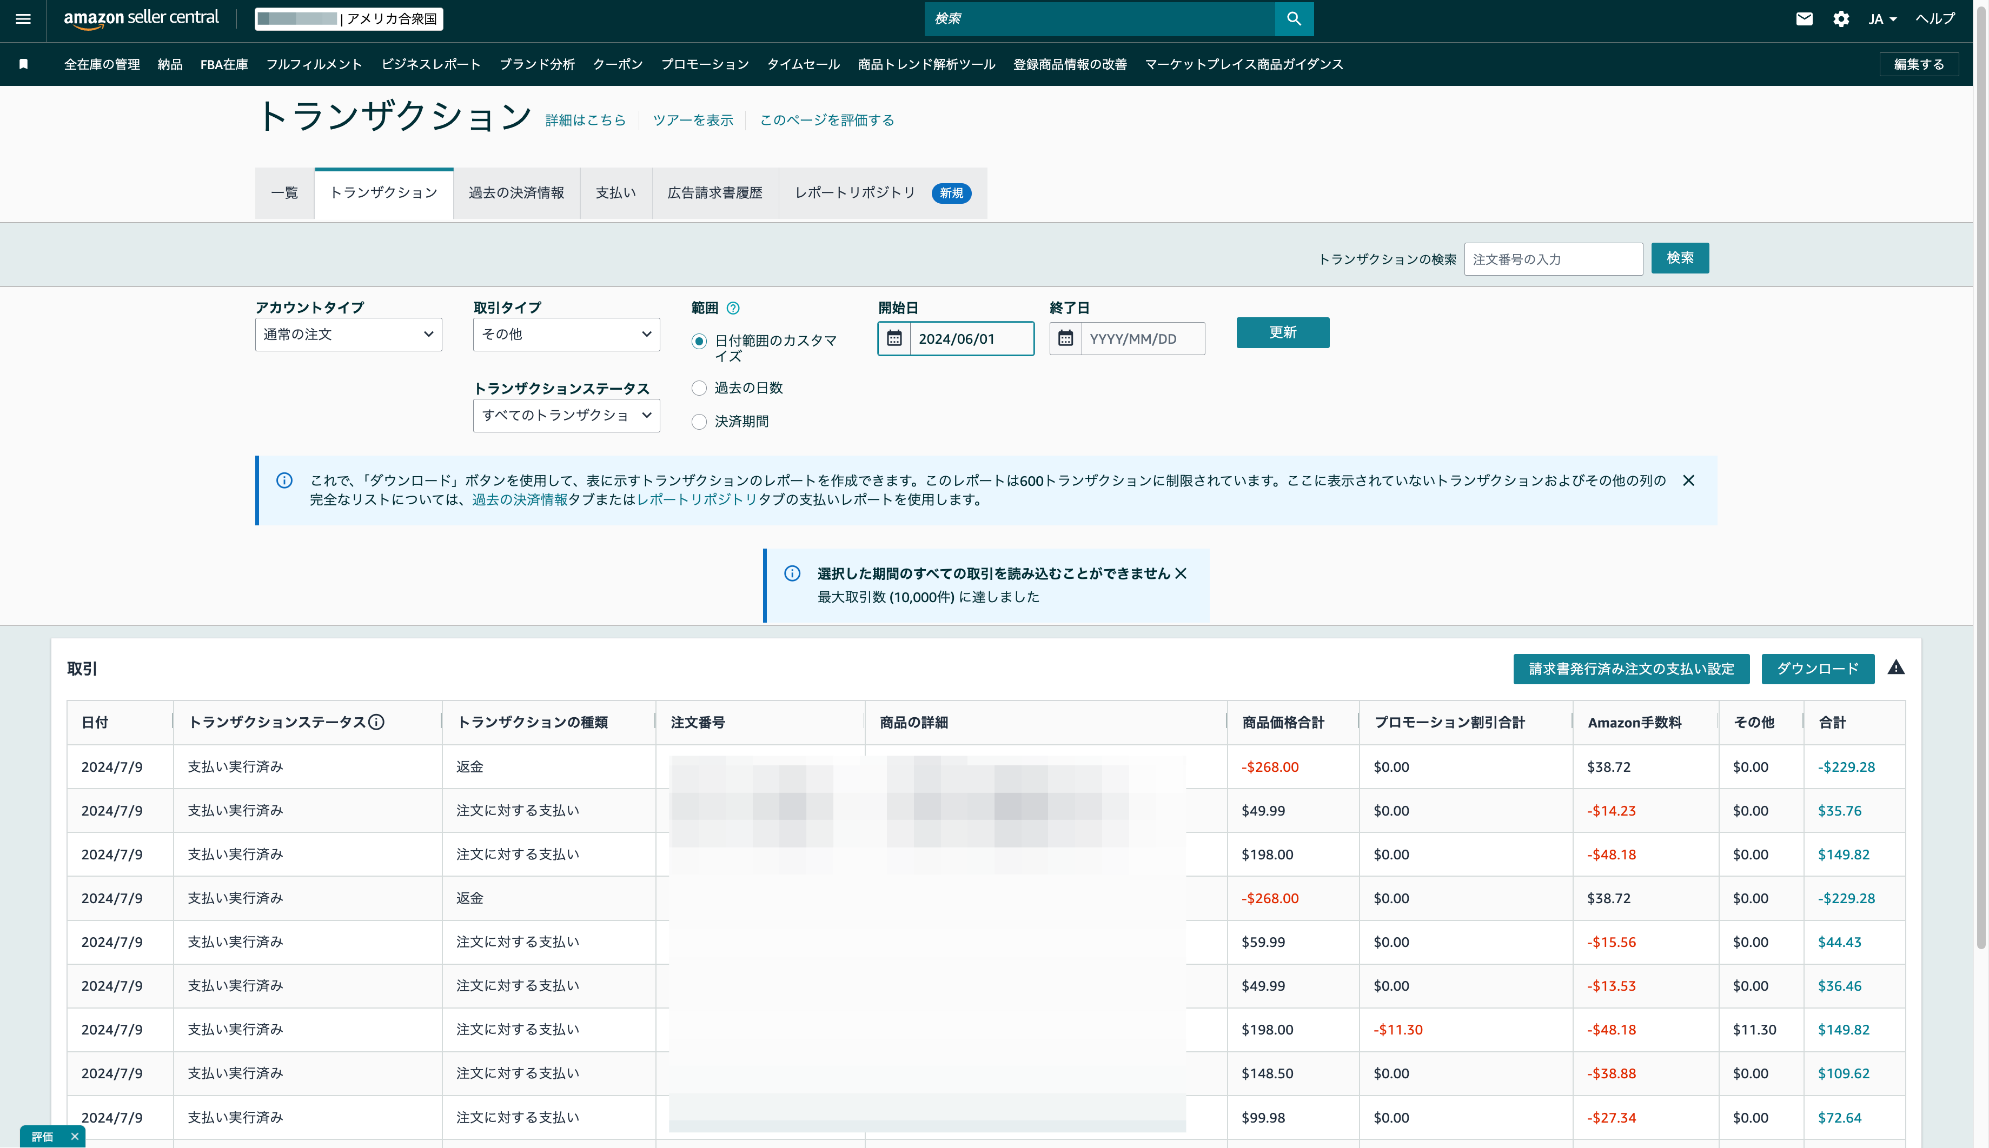Click the 終了日 date input field
This screenshot has height=1148, width=1989.
point(1143,338)
